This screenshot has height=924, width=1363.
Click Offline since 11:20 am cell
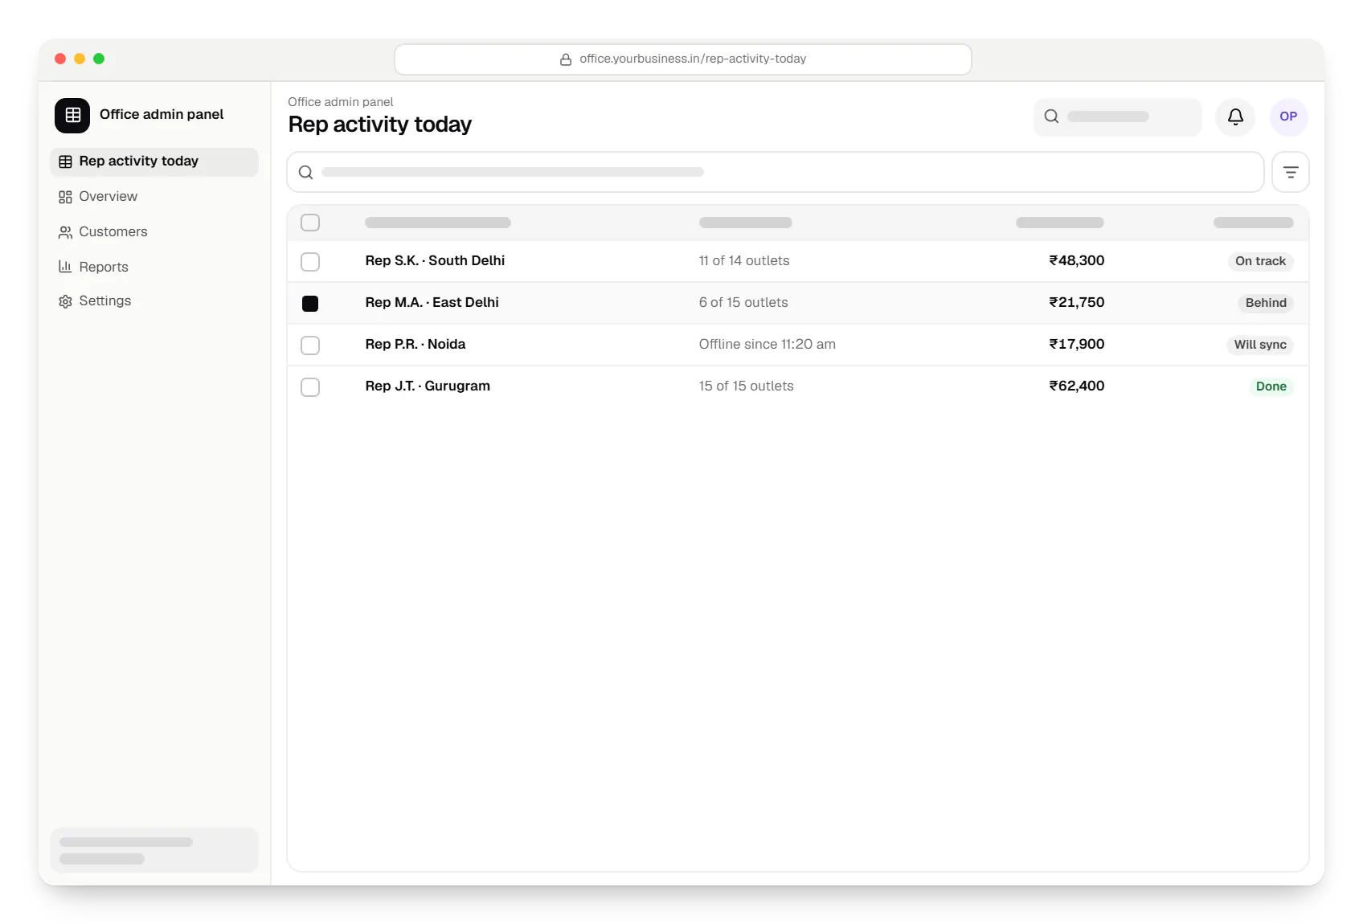coord(767,344)
